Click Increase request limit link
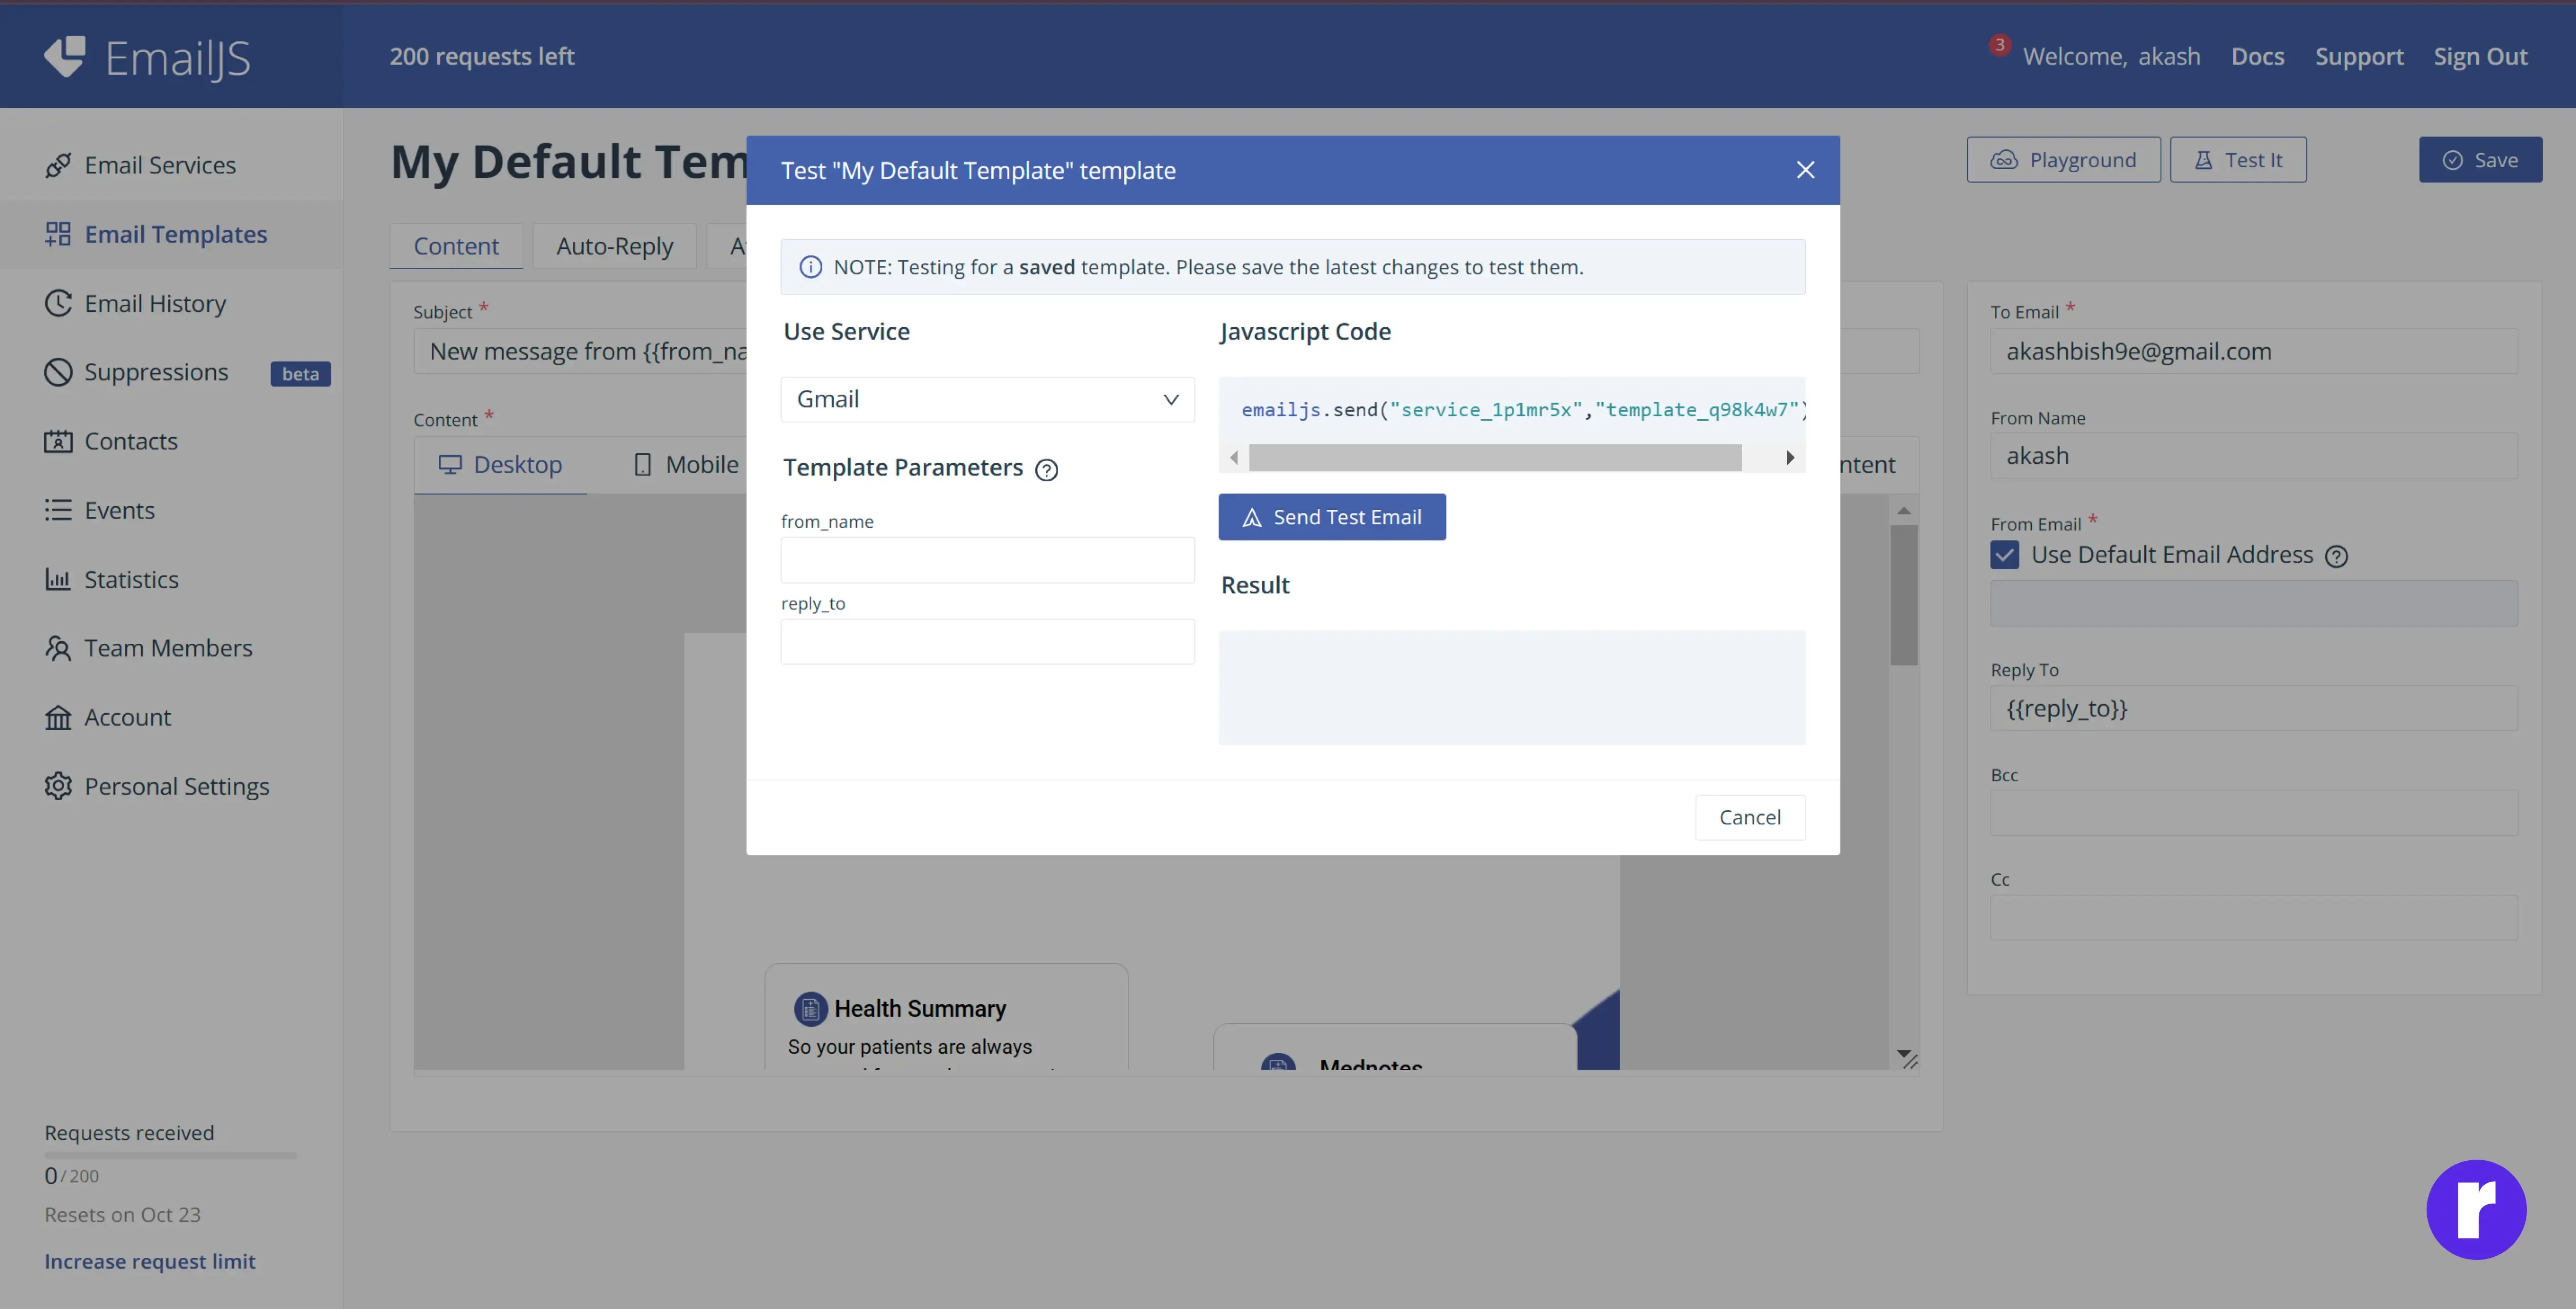This screenshot has height=1309, width=2576. (150, 1261)
